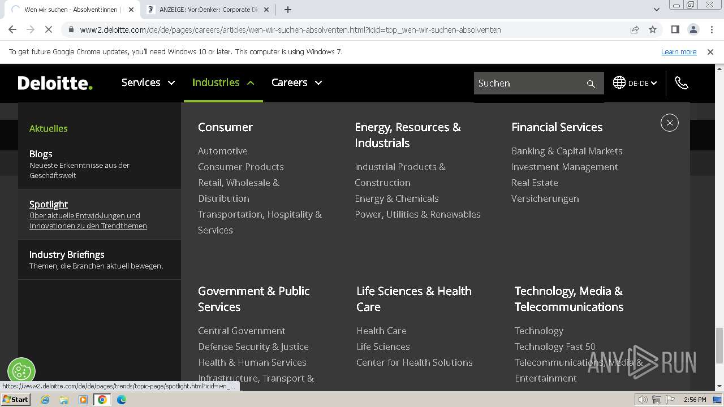The width and height of the screenshot is (724, 407).
Task: Click the Windows Start button
Action: tap(16, 399)
